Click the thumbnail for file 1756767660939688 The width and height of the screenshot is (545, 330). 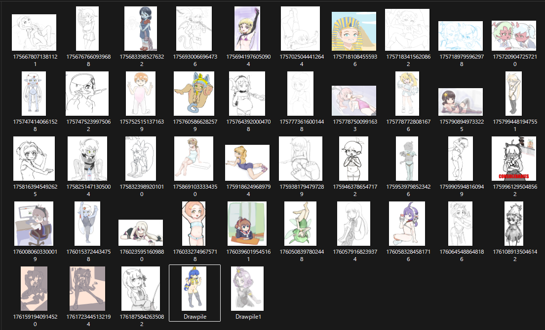click(87, 29)
